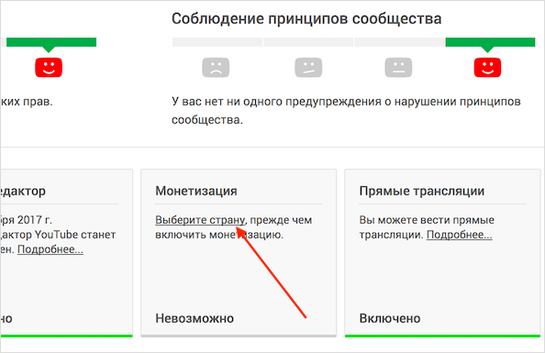Click second gray segment of guidelines bar

tap(308, 42)
